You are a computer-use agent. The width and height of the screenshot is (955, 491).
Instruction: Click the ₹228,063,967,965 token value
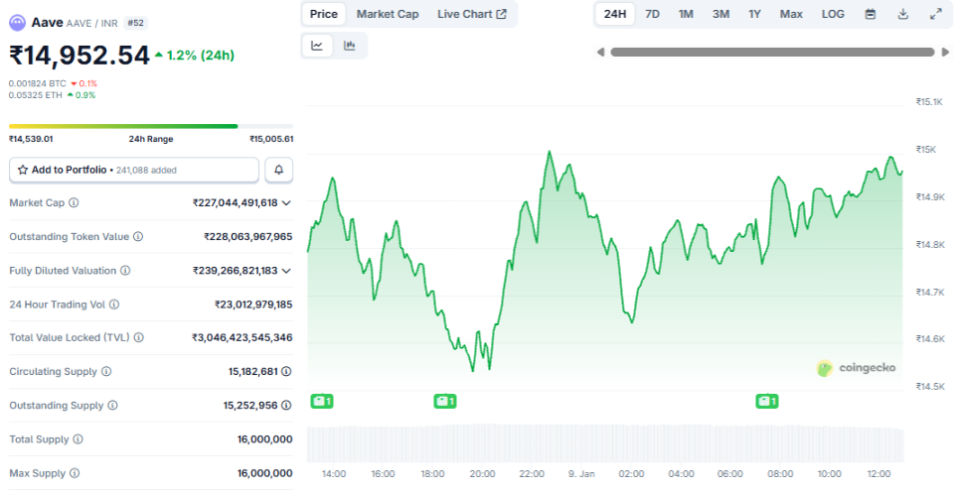point(247,236)
